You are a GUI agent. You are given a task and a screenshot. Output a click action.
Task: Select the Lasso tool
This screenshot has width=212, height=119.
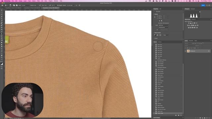click(2, 15)
